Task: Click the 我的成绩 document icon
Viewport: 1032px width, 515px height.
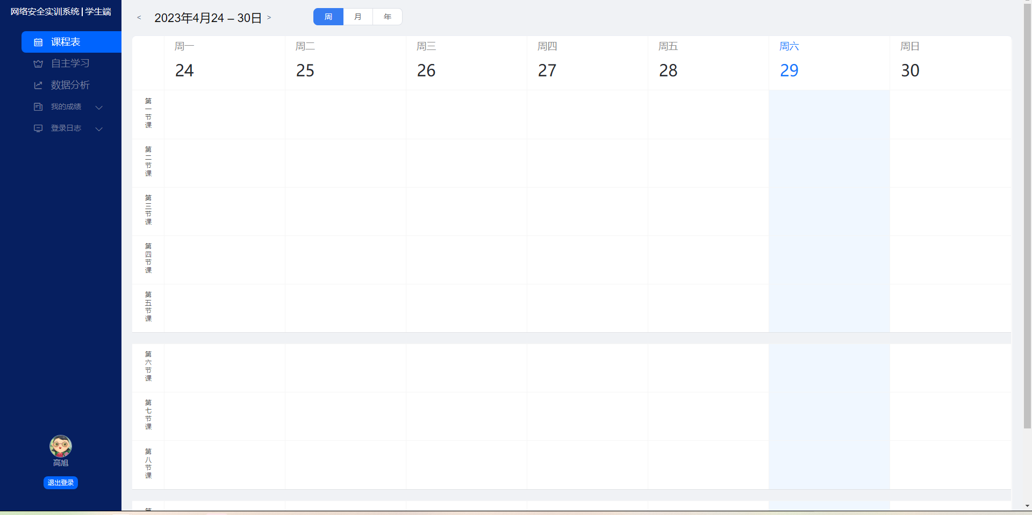Action: click(38, 107)
